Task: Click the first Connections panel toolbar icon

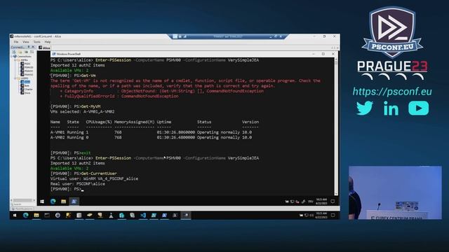Action: (14, 52)
